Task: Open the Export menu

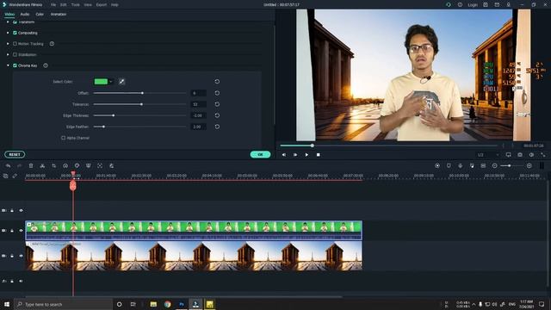Action: (x=102, y=5)
